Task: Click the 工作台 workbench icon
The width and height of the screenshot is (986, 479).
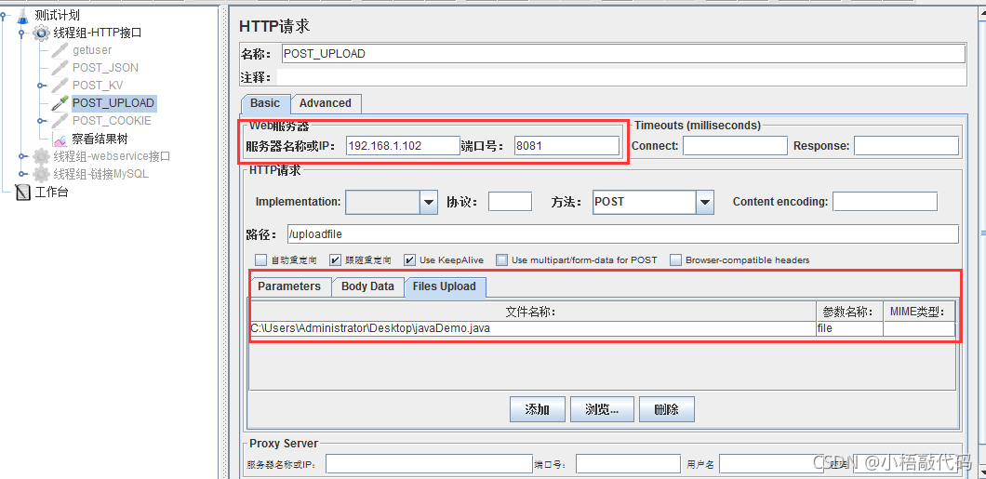Action: coord(23,192)
